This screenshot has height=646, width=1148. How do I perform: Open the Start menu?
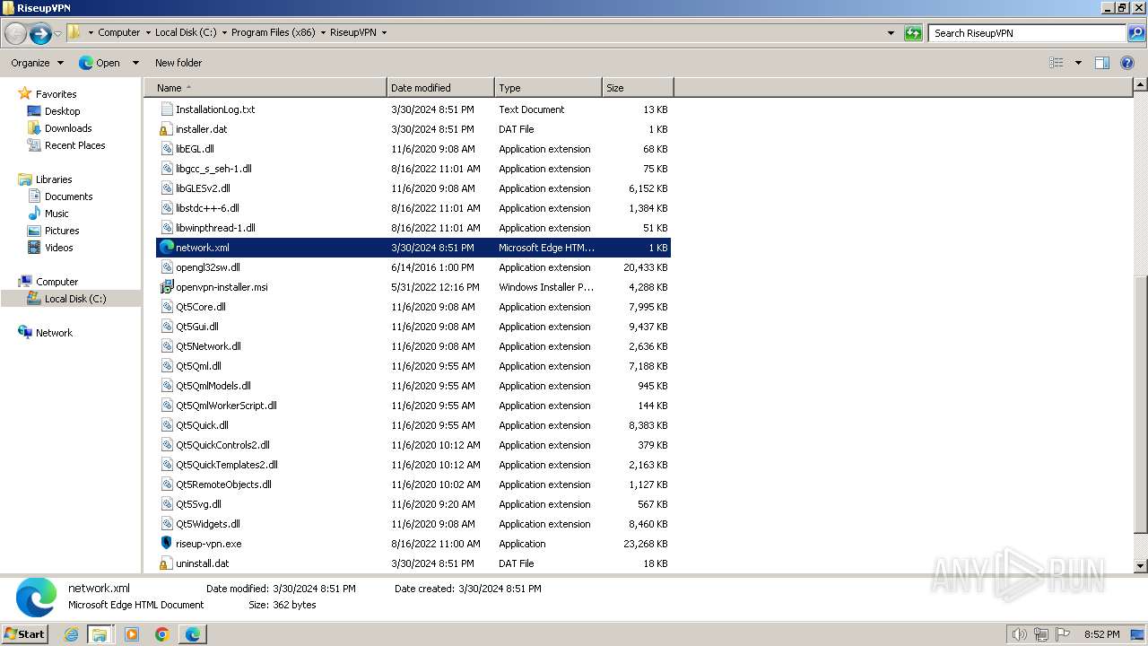[25, 634]
